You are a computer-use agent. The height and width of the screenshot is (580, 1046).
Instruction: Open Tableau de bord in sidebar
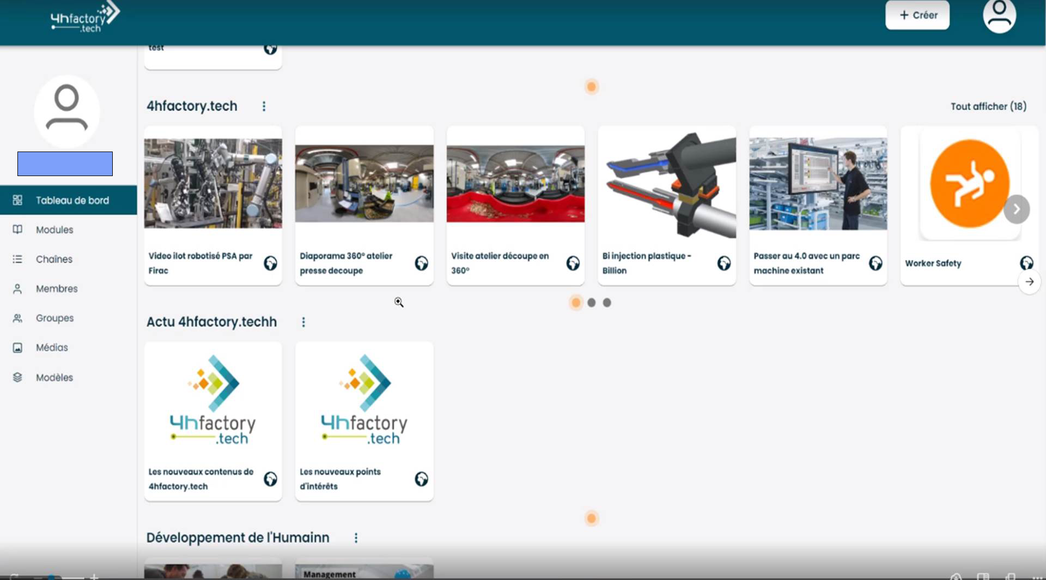pos(69,200)
